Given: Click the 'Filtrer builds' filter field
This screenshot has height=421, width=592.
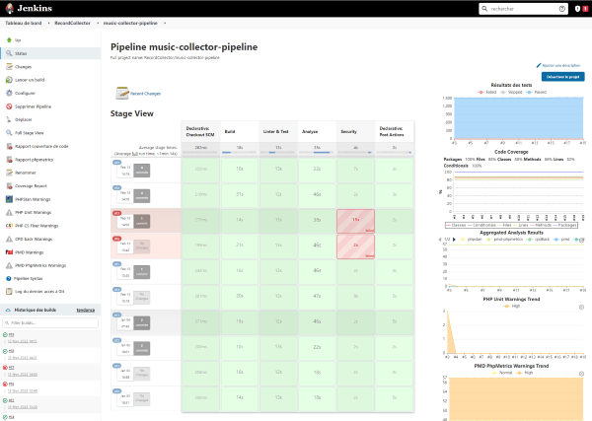Looking at the screenshot, I should coord(49,322).
